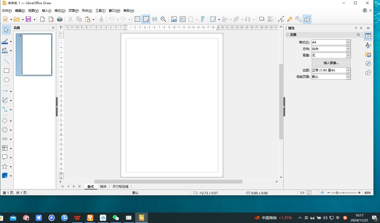This screenshot has height=223, width=380.
Task: Open the 形状(S) menu
Action: pyautogui.click(x=87, y=11)
